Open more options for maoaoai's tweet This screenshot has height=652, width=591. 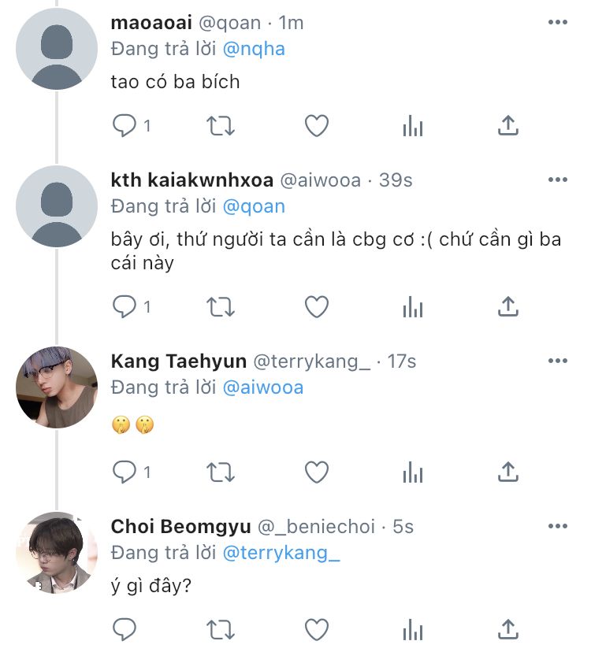coord(557,23)
